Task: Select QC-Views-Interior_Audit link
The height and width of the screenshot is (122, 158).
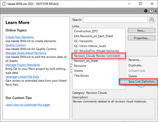Action: coord(90,46)
